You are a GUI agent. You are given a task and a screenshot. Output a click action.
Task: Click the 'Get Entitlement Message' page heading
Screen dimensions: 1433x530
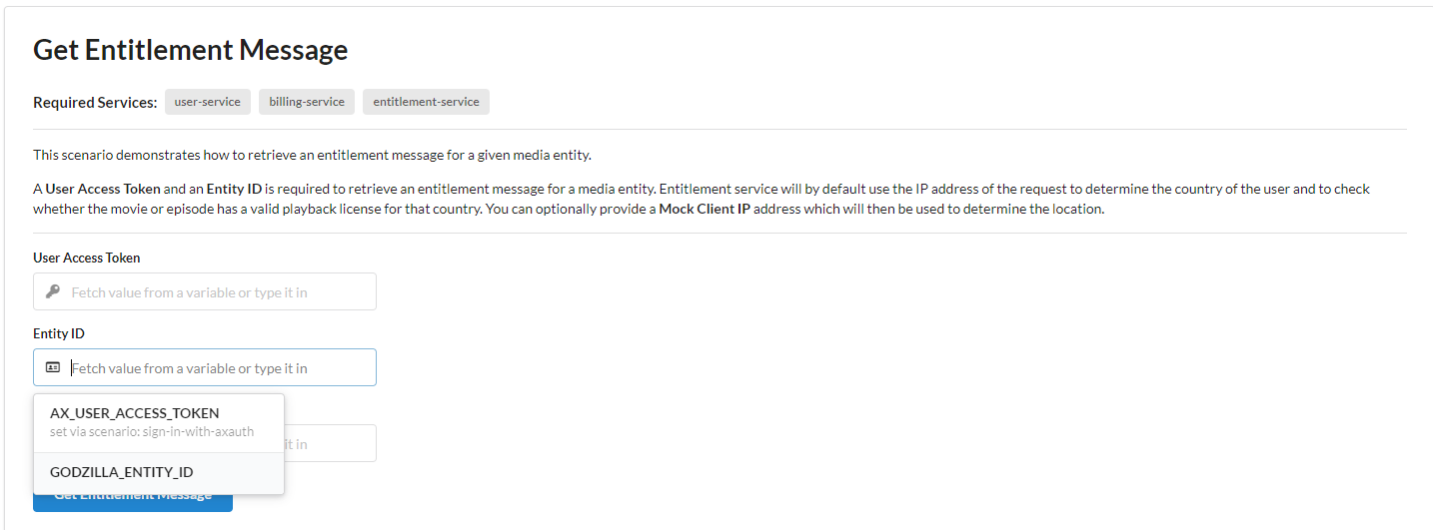click(x=191, y=50)
